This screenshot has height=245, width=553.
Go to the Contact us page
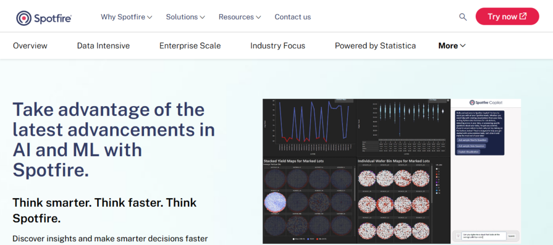[x=293, y=17]
